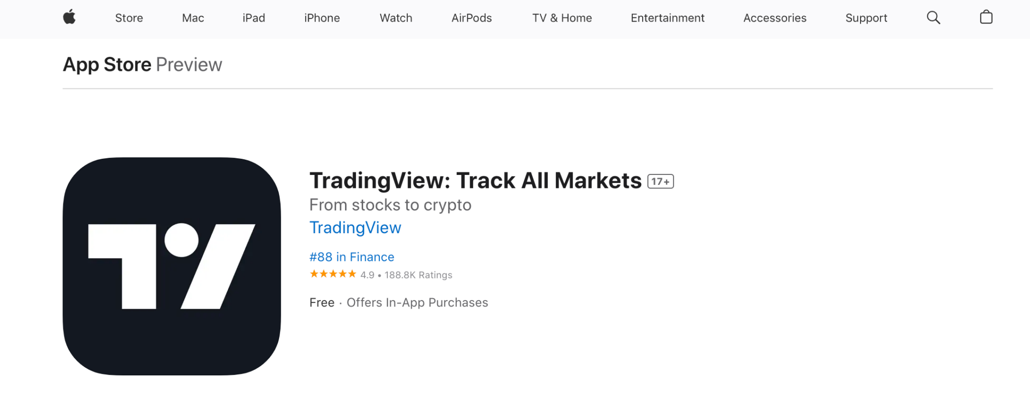
Task: Click the TradingView developer link
Action: coord(355,227)
